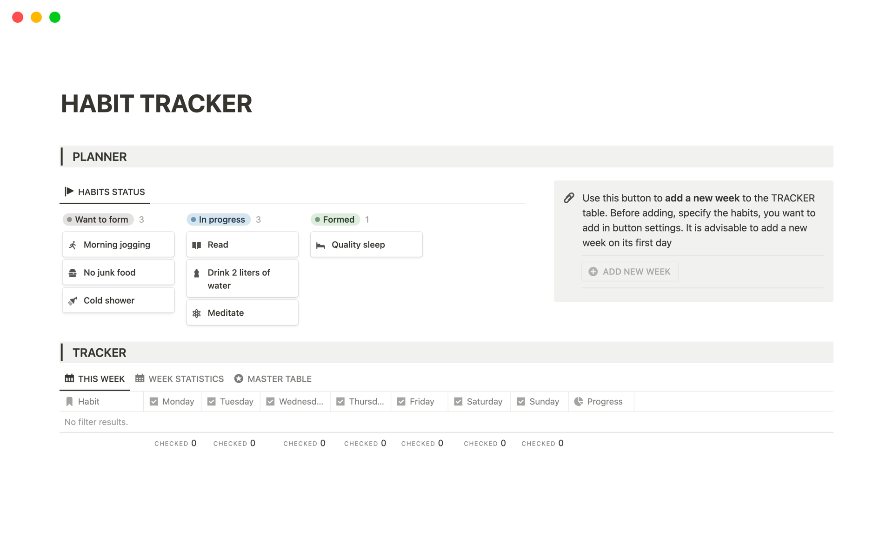The height and width of the screenshot is (558, 893).
Task: Click the flag icon on Quality sleep card
Action: point(321,244)
